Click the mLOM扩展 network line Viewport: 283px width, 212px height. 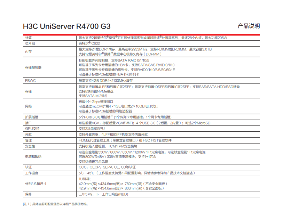118,106
